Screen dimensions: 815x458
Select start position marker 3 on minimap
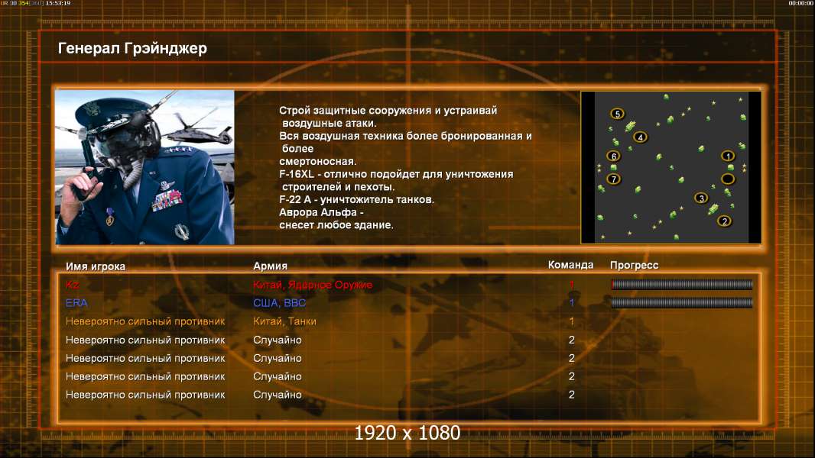tap(701, 198)
